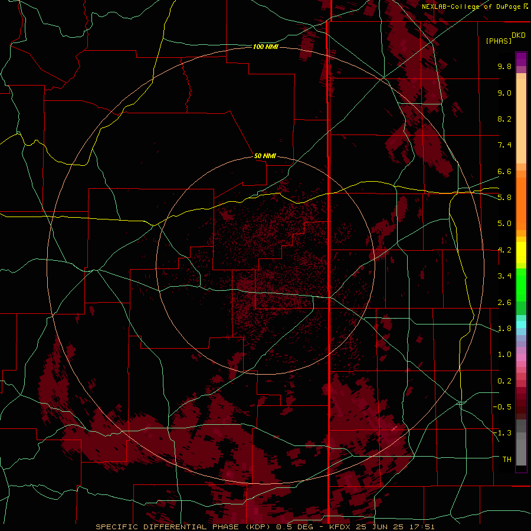Pick the bright yellow color bar segment
The width and height of the screenshot is (531, 531).
click(x=521, y=253)
